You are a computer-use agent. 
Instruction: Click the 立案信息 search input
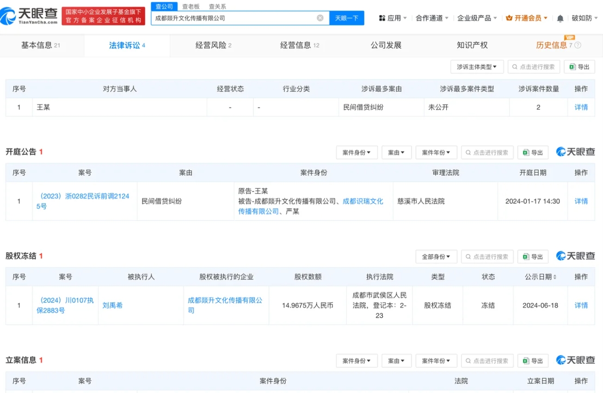(487, 361)
